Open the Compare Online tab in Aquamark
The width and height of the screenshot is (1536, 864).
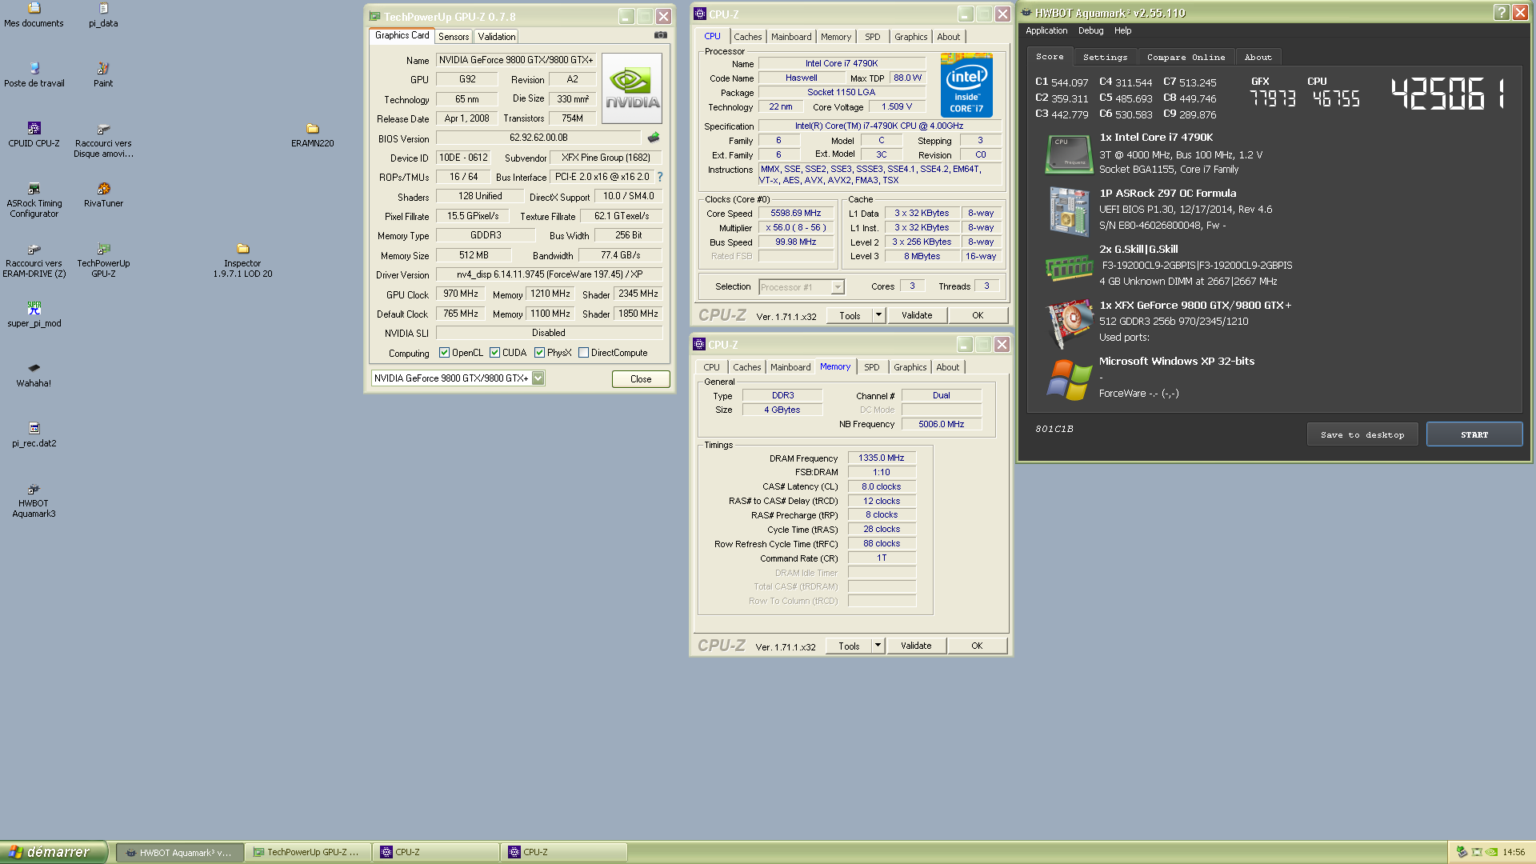(1186, 57)
